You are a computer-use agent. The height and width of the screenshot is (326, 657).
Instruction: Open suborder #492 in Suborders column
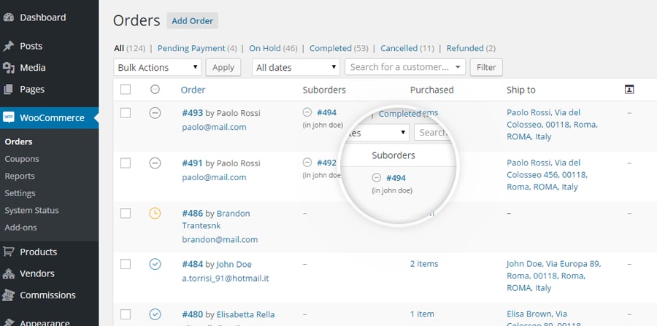coord(326,163)
